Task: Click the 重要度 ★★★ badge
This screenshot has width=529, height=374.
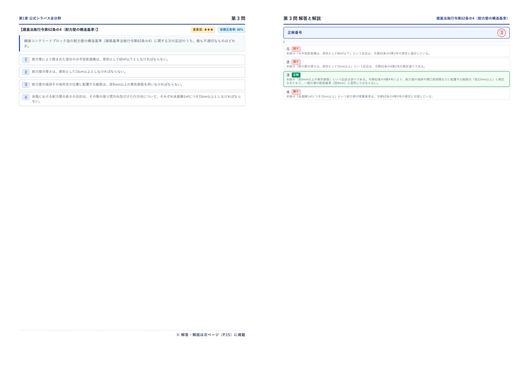Action: point(203,29)
